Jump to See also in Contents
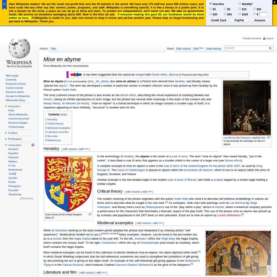This screenshot has height=277, width=277. point(52,136)
